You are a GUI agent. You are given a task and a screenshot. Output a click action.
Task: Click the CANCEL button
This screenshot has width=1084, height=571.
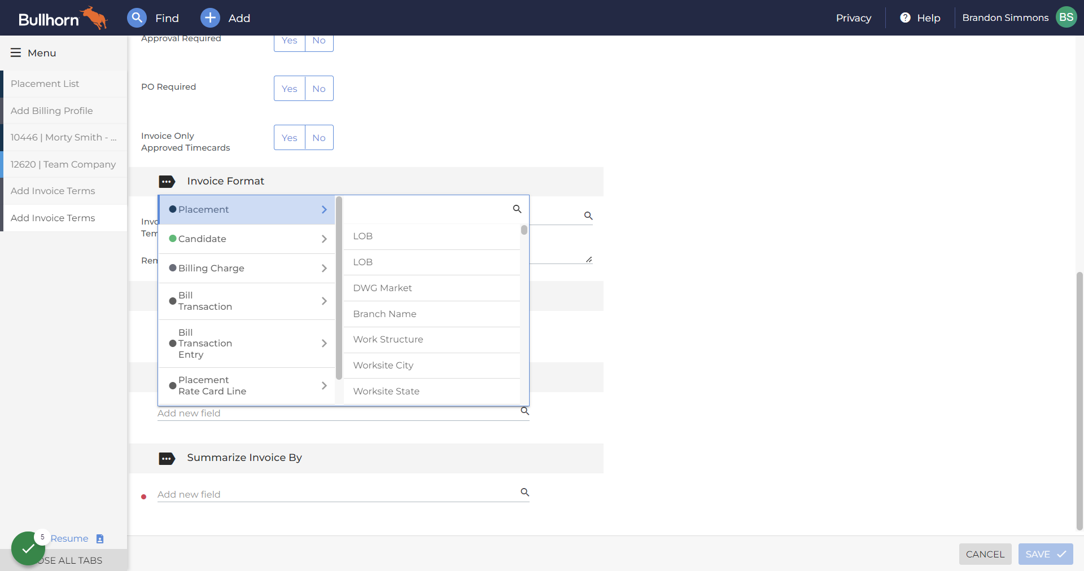[985, 554]
